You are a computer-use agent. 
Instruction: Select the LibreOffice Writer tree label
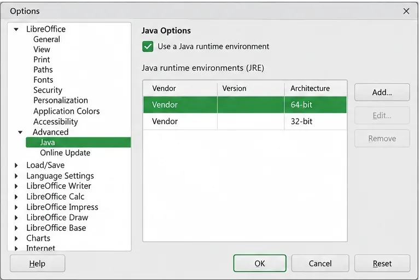59,186
